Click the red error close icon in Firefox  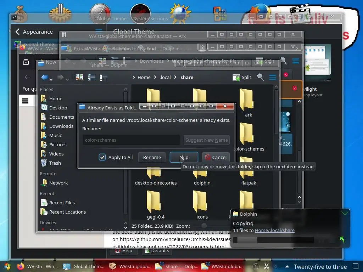[295, 88]
